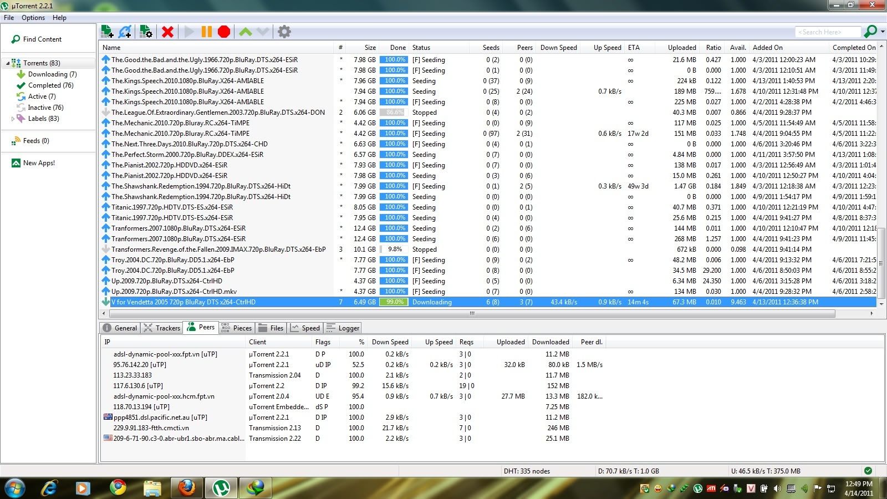Open the File menu

9,18
